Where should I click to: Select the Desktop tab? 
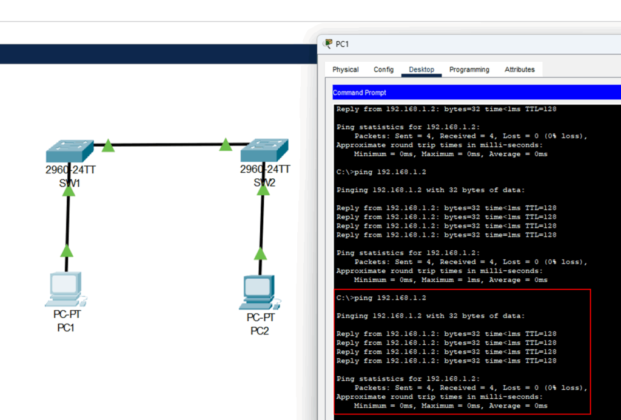tap(421, 70)
